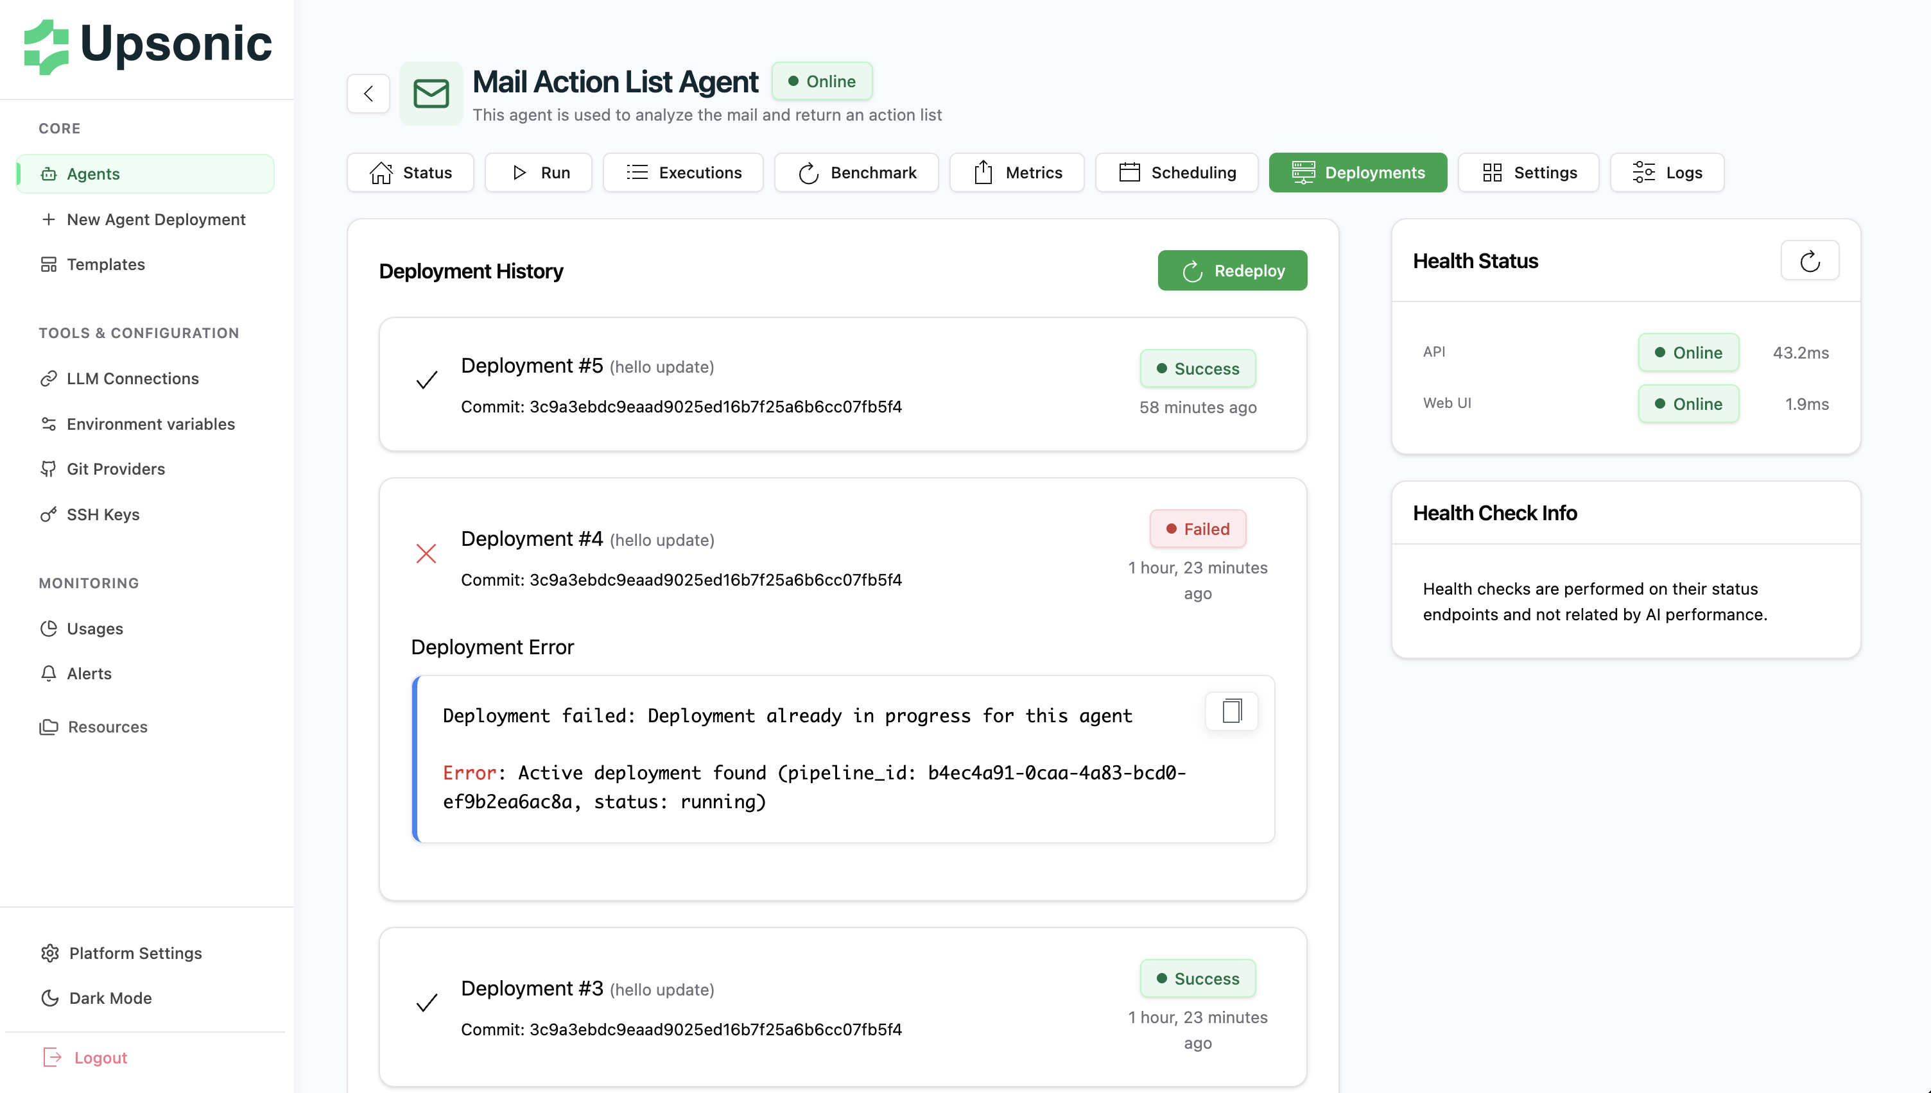Open the Logs tab
This screenshot has height=1093, width=1931.
(x=1667, y=173)
